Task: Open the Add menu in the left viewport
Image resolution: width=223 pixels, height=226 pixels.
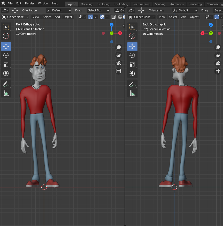Action: [x=57, y=17]
